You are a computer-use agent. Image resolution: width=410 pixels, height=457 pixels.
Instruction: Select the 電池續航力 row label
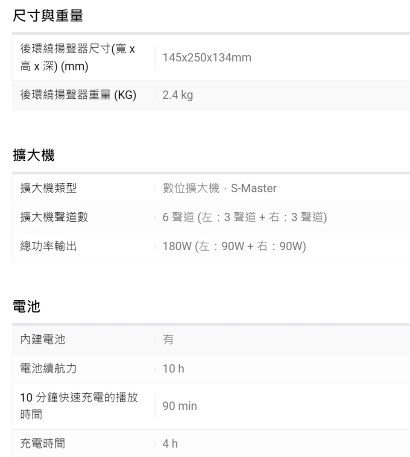coord(49,368)
